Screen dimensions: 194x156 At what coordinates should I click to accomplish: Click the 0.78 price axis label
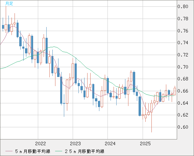(x=183, y=19)
